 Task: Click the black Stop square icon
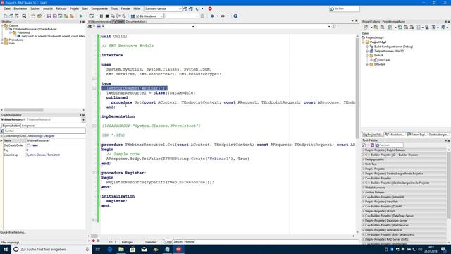[x=107, y=16]
